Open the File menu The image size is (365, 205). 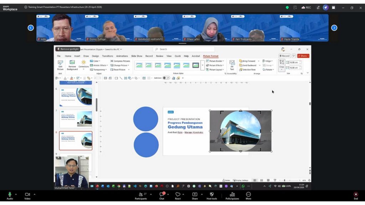tap(59, 56)
